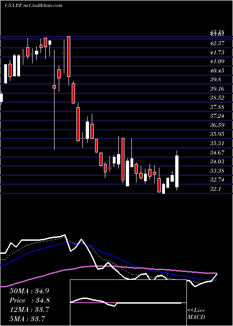233x326 pixels.
Task: Click the tall red candle at the chart peak
Action: 69,56
